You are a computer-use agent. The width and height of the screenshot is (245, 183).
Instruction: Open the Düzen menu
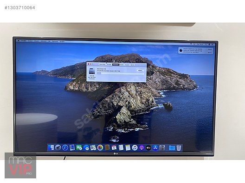(x=37, y=41)
